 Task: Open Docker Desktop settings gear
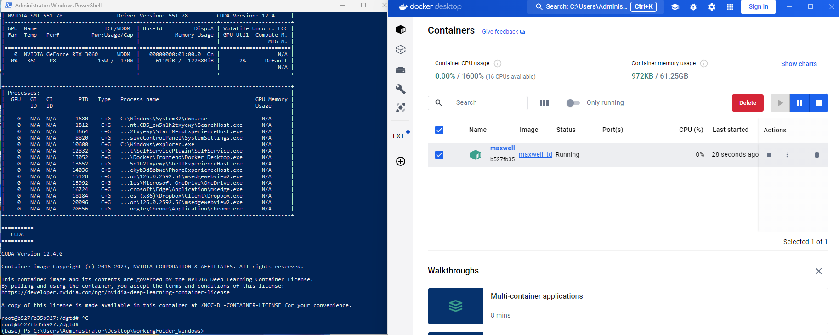(x=712, y=7)
